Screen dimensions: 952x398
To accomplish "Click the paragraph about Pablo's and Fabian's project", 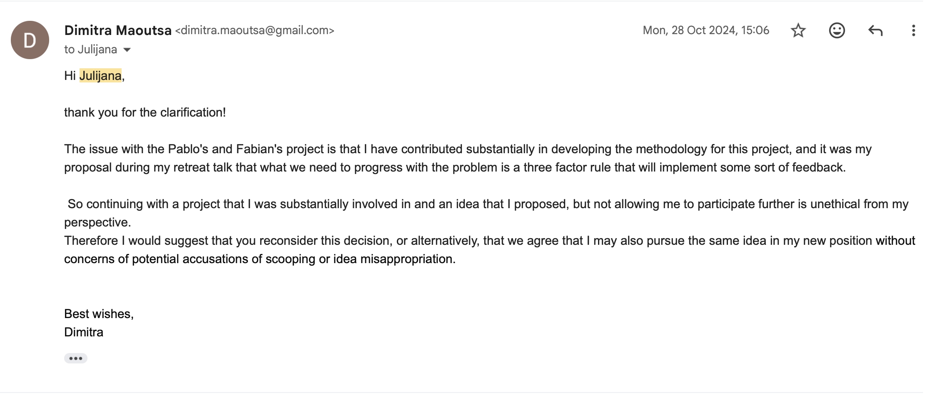I will click(x=468, y=158).
